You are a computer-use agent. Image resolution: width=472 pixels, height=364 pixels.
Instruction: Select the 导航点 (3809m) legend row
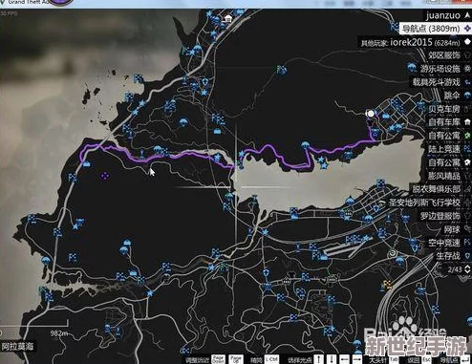436,29
